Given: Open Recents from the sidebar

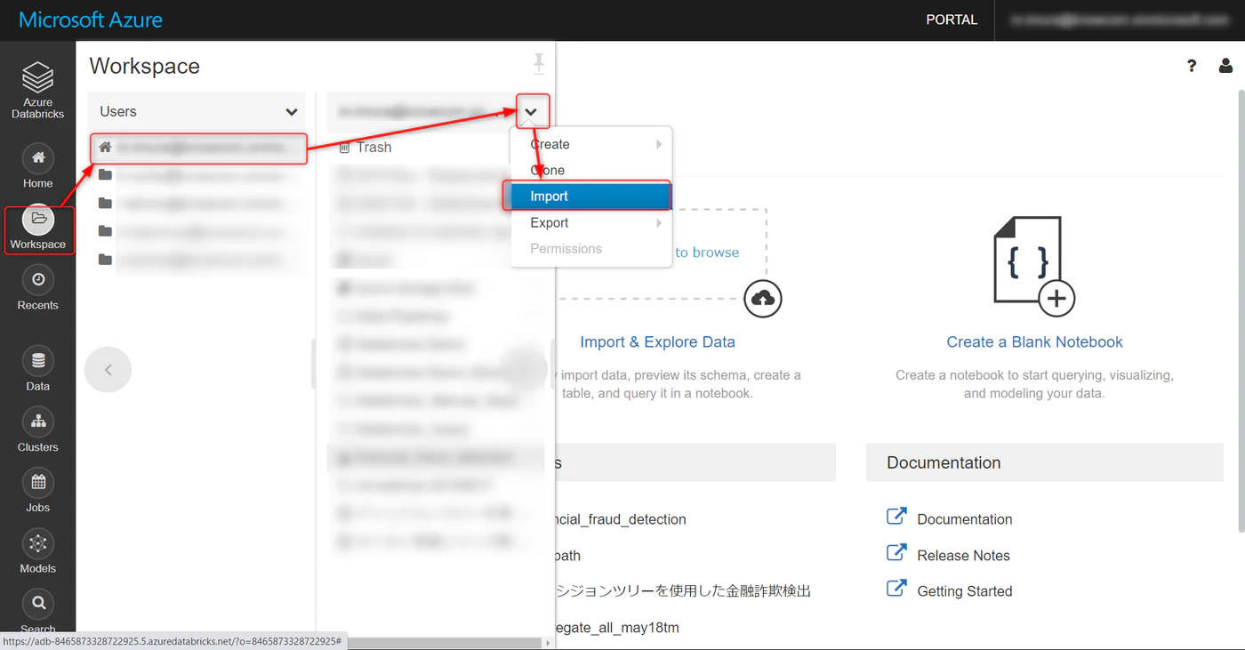Looking at the screenshot, I should [x=37, y=288].
